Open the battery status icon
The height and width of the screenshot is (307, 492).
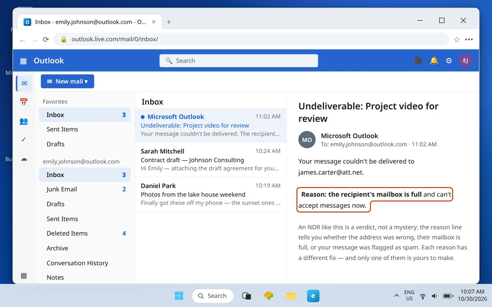coord(448,296)
